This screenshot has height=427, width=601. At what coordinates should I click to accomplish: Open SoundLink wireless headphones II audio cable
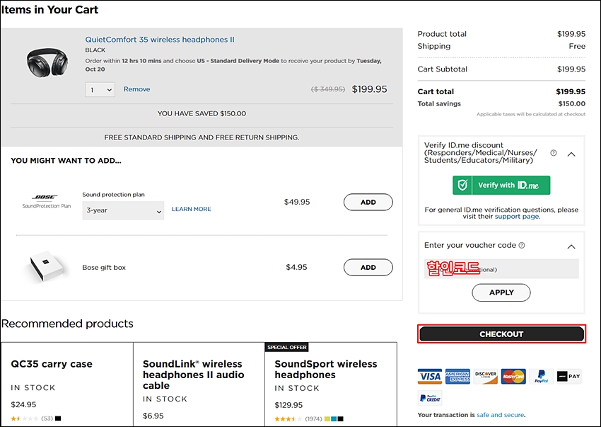pyautogui.click(x=194, y=375)
